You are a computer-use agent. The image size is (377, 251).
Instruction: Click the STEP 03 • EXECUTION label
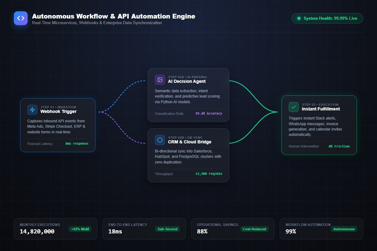click(x=320, y=104)
